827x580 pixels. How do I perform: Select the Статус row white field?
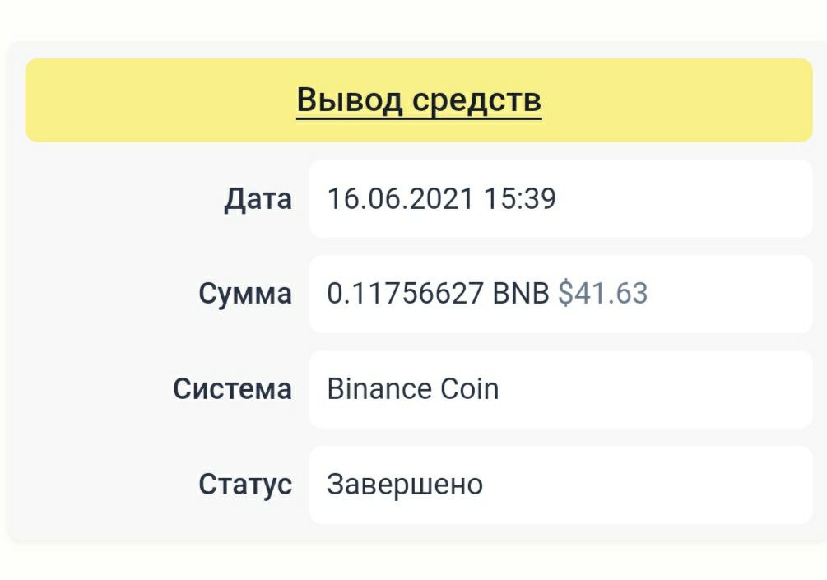[658, 485]
